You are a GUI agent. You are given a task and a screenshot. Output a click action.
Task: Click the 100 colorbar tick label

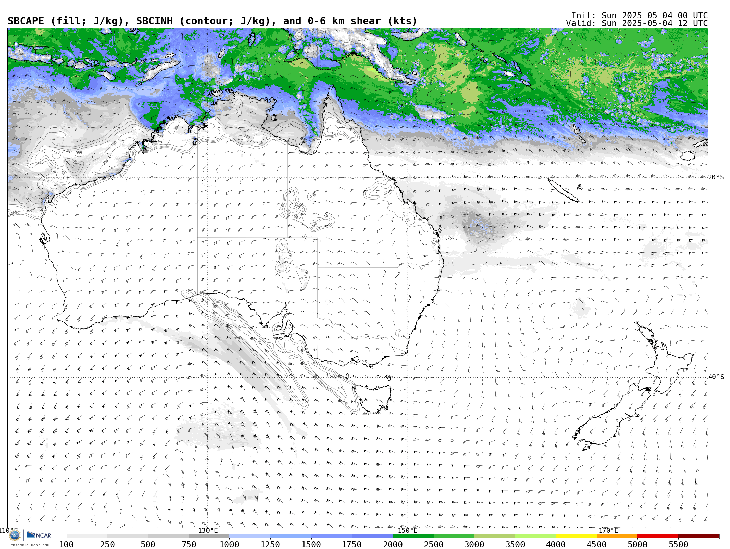(66, 545)
